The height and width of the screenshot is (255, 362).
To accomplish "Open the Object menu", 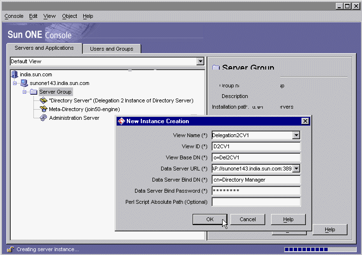I will (x=69, y=16).
